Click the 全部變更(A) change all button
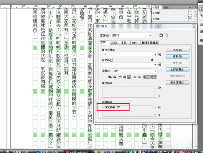The width and height of the screenshot is (203, 153). (177, 69)
